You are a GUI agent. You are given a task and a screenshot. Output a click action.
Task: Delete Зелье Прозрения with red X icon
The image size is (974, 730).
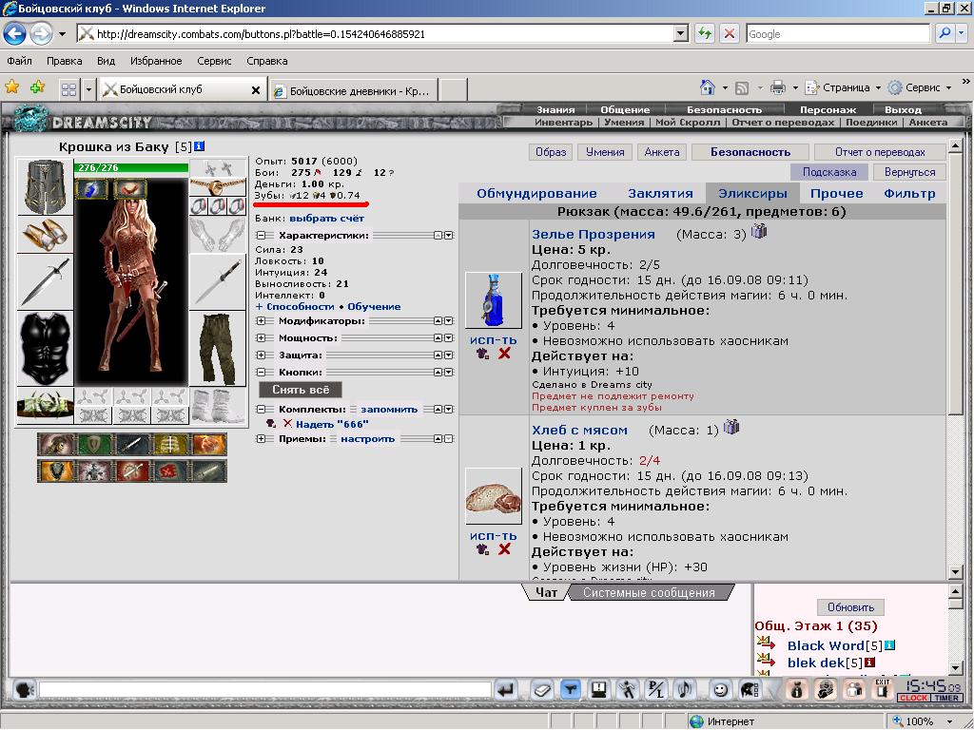click(504, 354)
